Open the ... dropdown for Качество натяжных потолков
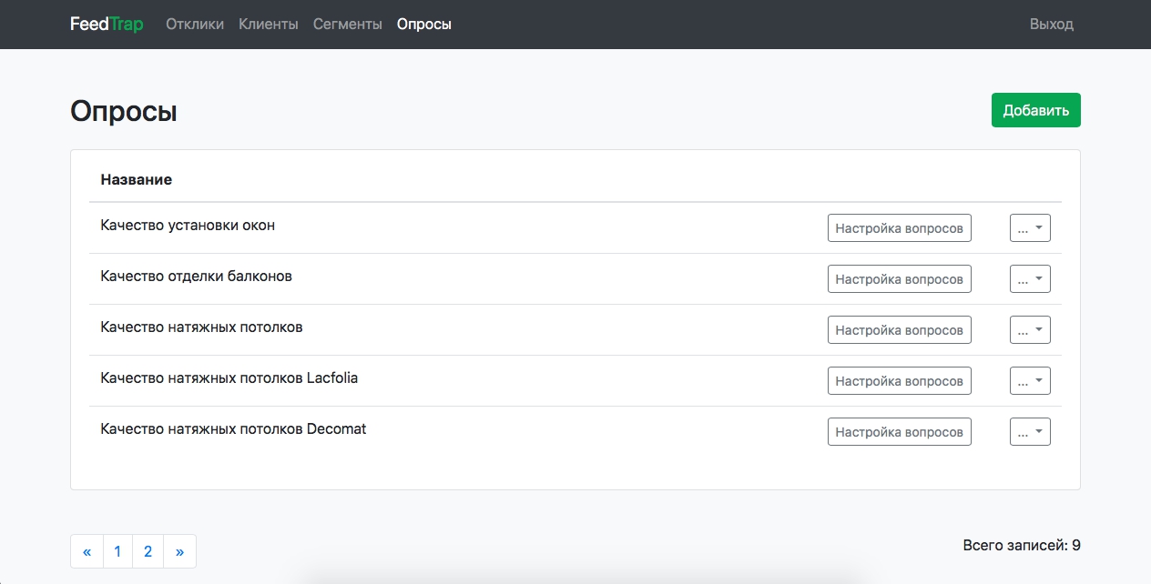The width and height of the screenshot is (1151, 584). tap(1030, 330)
